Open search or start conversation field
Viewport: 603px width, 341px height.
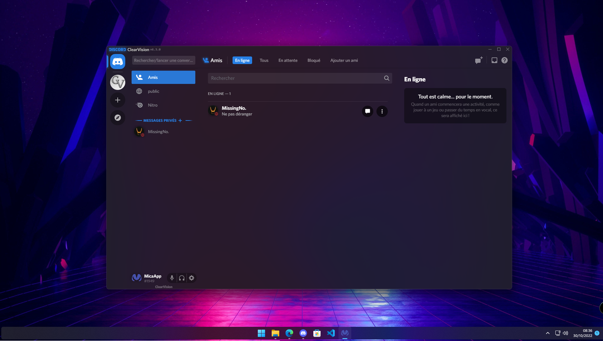(x=163, y=60)
